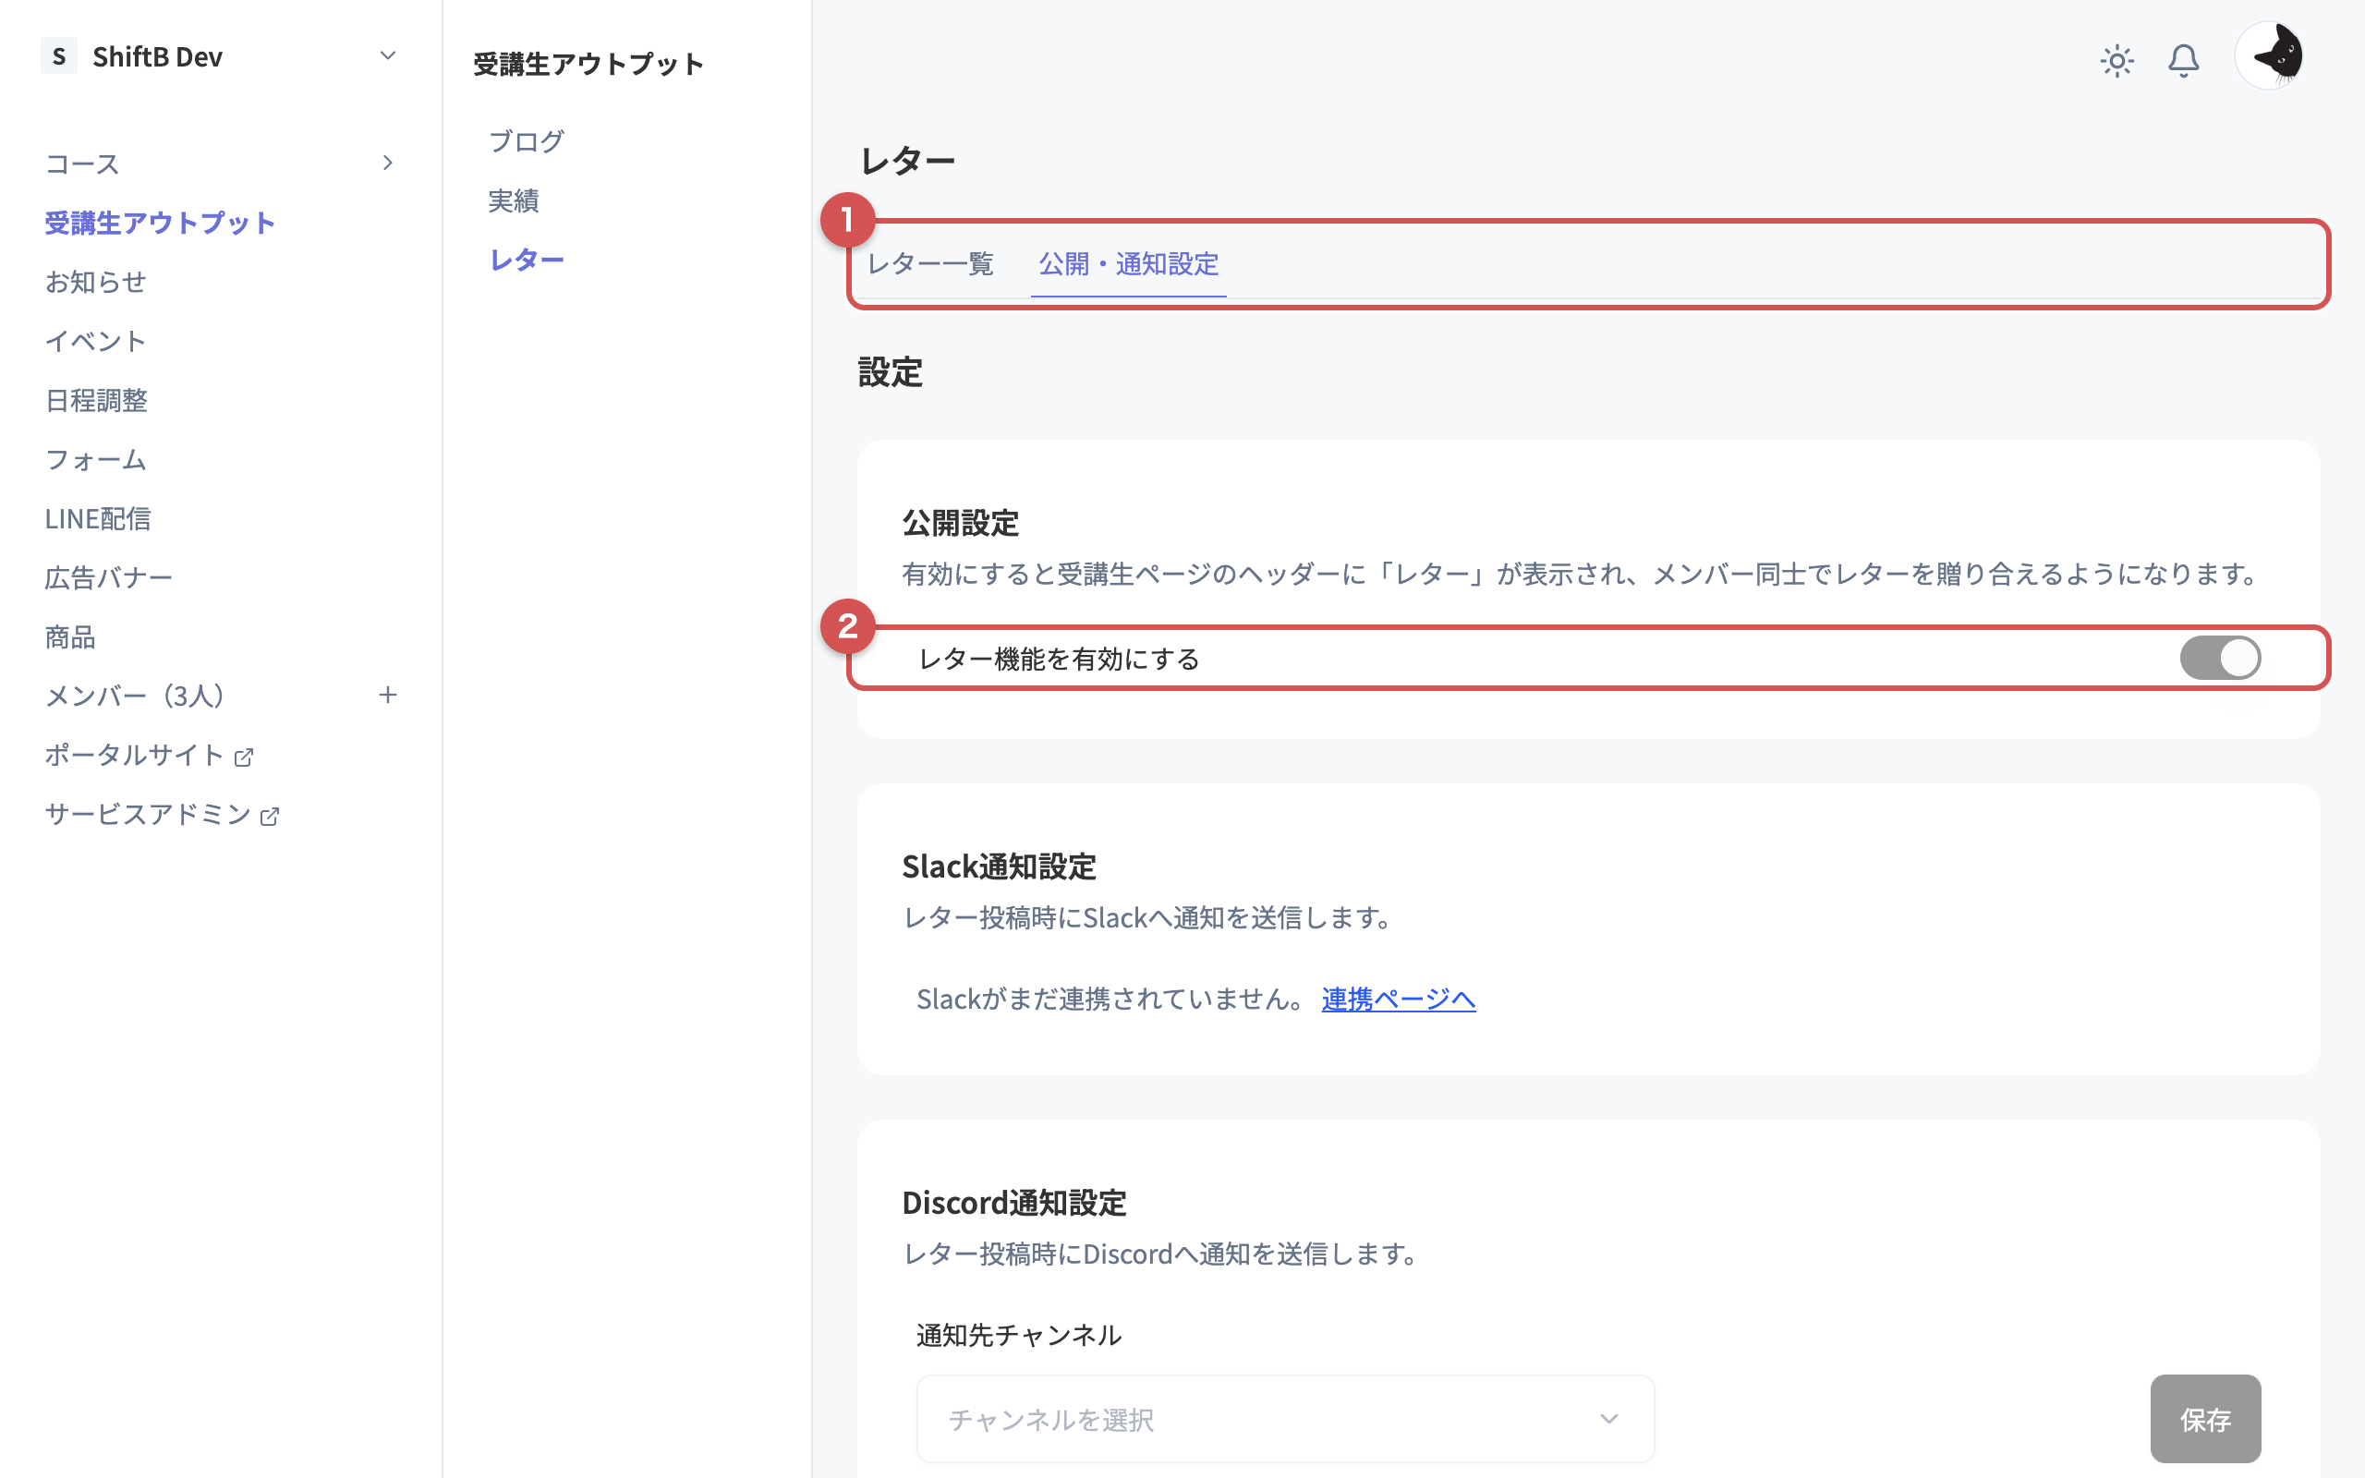The image size is (2365, 1478).
Task: Go to 受講生アウトプット in the sidebar
Action: coord(160,223)
